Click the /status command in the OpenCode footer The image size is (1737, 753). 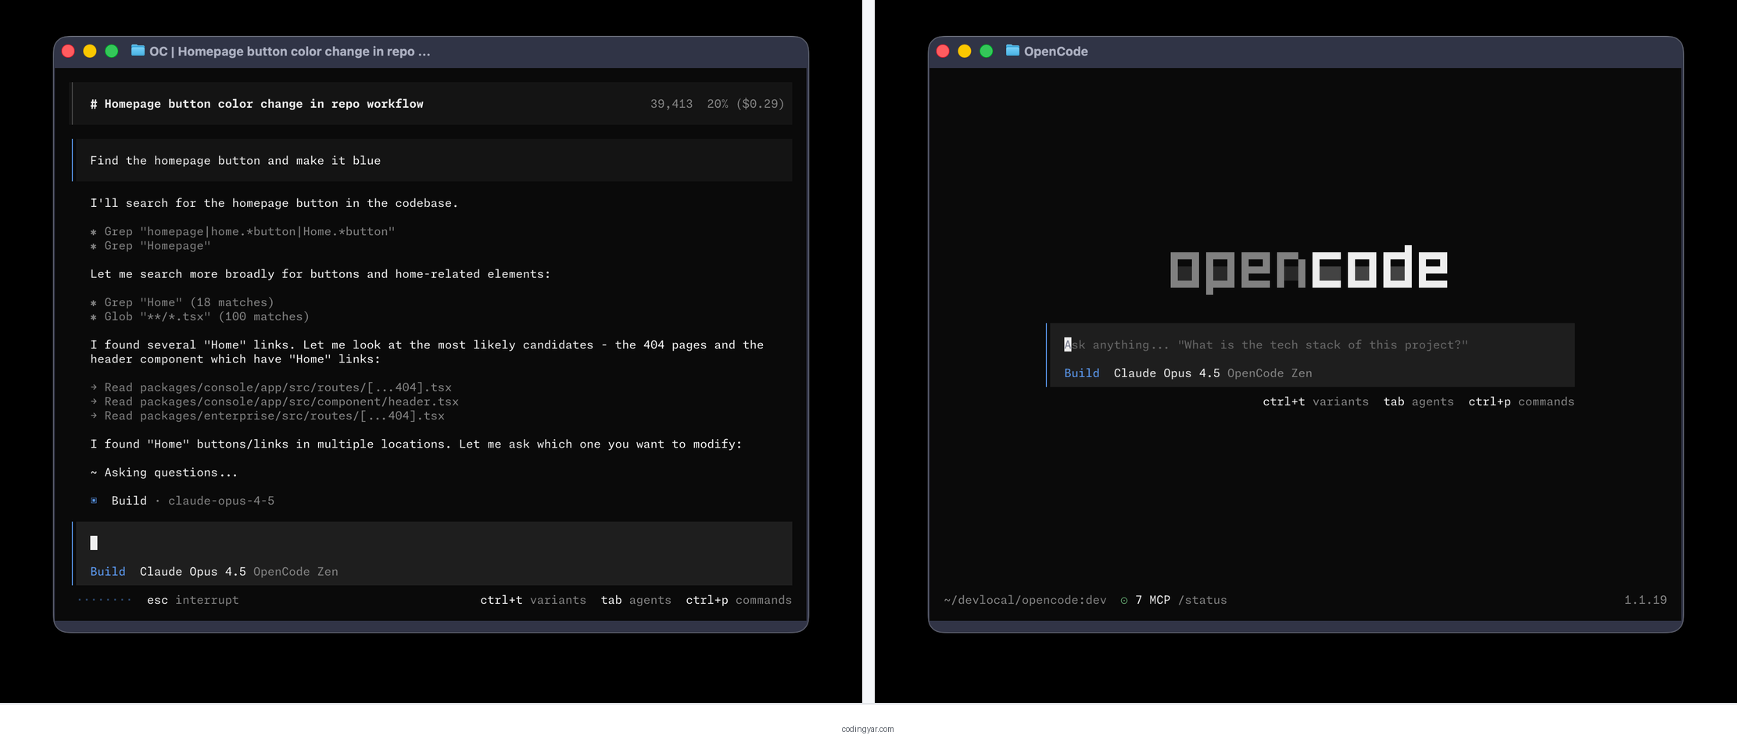1202,600
